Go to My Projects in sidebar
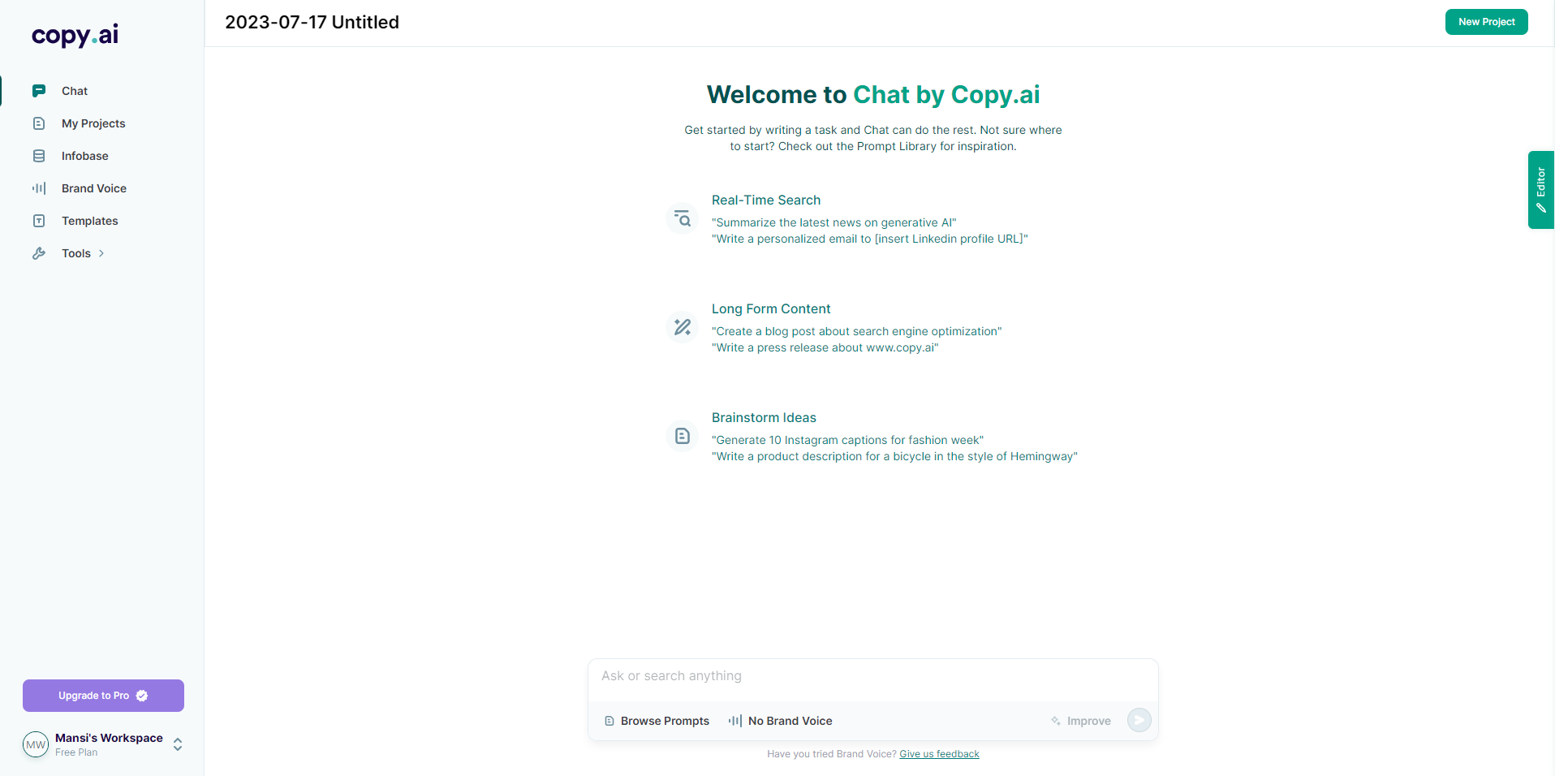The height and width of the screenshot is (776, 1555). pos(93,123)
